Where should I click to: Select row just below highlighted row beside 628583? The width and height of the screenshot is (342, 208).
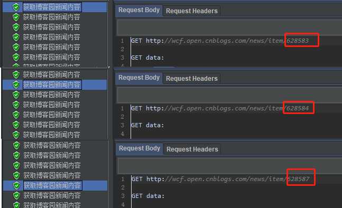coord(54,17)
